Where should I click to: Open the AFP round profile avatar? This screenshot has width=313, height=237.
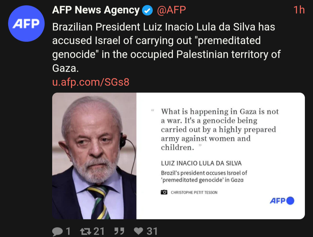click(26, 23)
